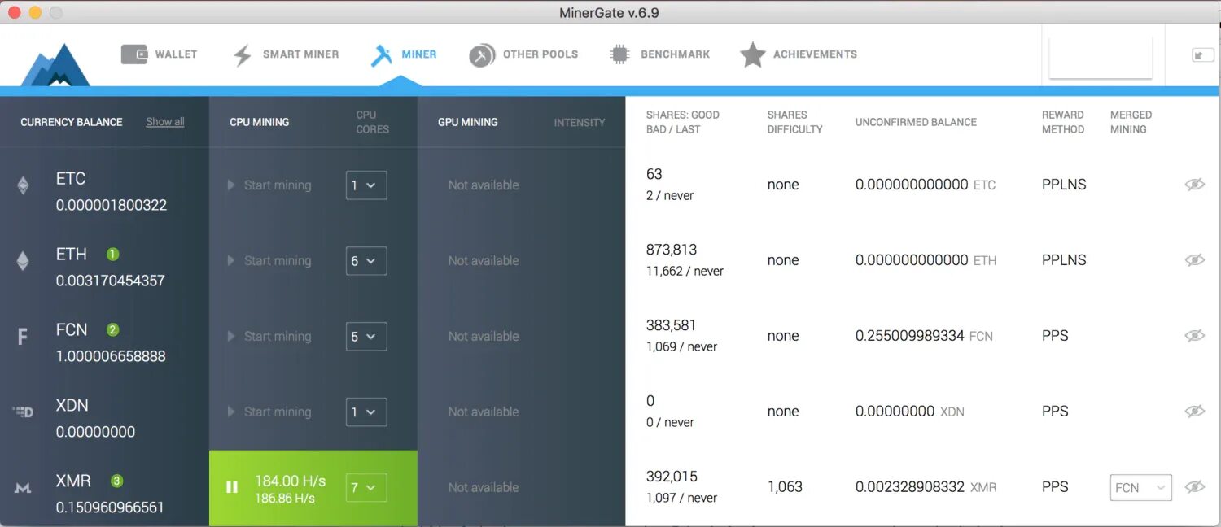Click the PPLNS reward method for ETC

point(1064,185)
